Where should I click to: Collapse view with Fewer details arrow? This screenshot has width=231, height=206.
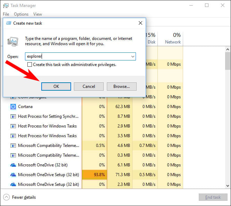pos(6,197)
